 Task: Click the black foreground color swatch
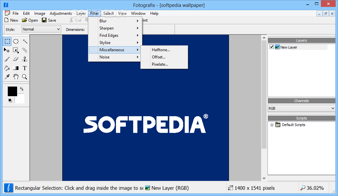(x=12, y=91)
